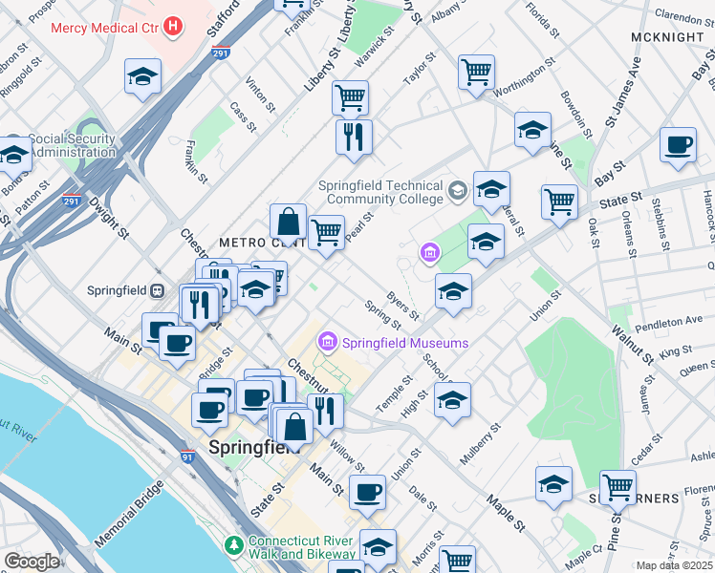Select the school pin on High St
This screenshot has width=715, height=573.
coord(452,400)
